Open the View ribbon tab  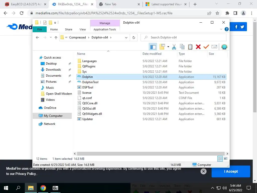[x=83, y=29]
